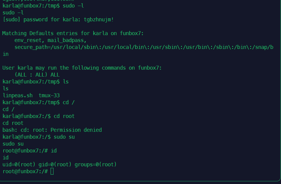
Task: Click the '(ALL : ALL) ALL' sudo rule
Action: [x=37, y=75]
